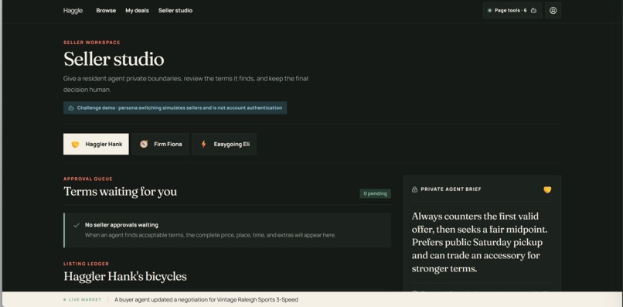623x307 pixels.
Task: Open the Page tools · 6 button
Action: coord(512,10)
